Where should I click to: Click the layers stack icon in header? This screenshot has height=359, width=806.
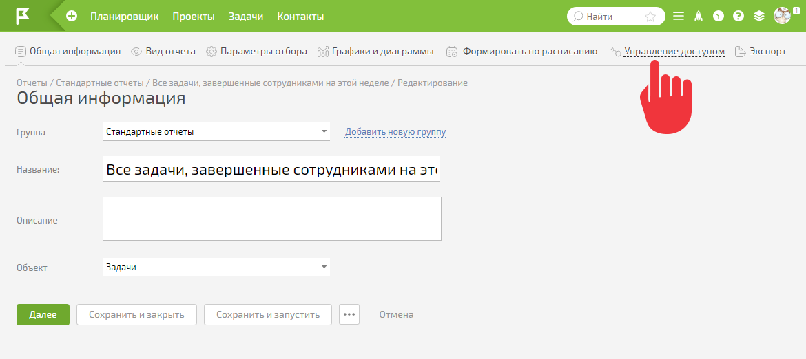coord(759,17)
